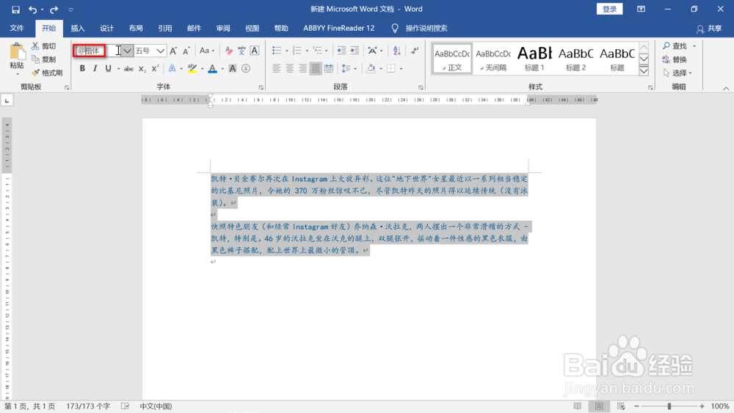734x413 pixels.
Task: Expand the styles gallery more button
Action: [644, 71]
